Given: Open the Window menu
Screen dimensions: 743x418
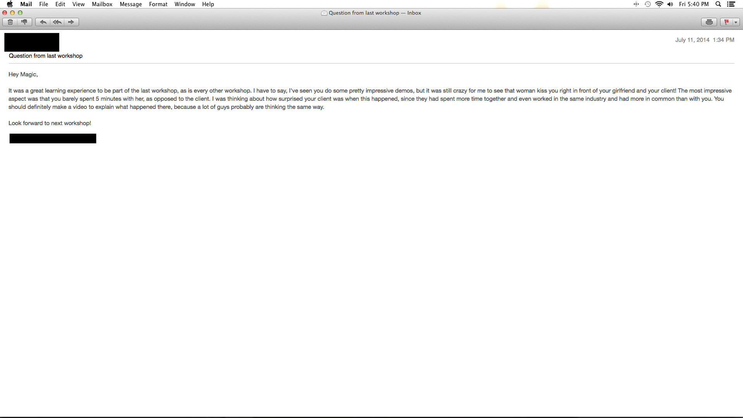Looking at the screenshot, I should pyautogui.click(x=184, y=4).
